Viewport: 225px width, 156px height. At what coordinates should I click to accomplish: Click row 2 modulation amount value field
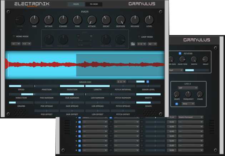[172, 122]
